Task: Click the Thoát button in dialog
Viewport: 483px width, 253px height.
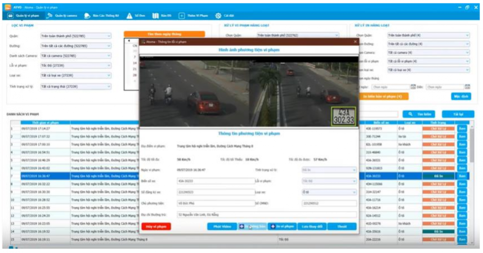Action: click(342, 226)
